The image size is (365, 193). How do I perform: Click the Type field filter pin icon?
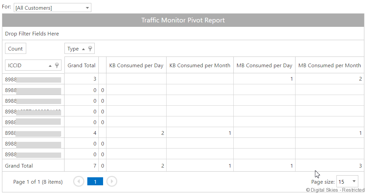pyautogui.click(x=90, y=49)
